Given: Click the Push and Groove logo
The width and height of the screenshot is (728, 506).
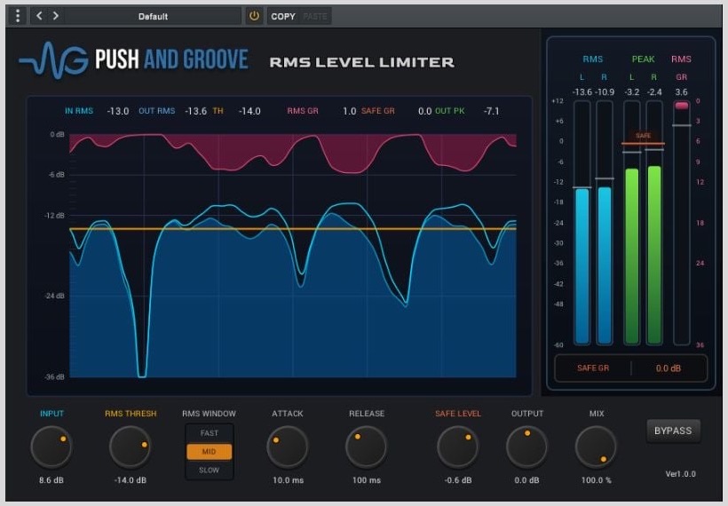Looking at the screenshot, I should [x=134, y=59].
